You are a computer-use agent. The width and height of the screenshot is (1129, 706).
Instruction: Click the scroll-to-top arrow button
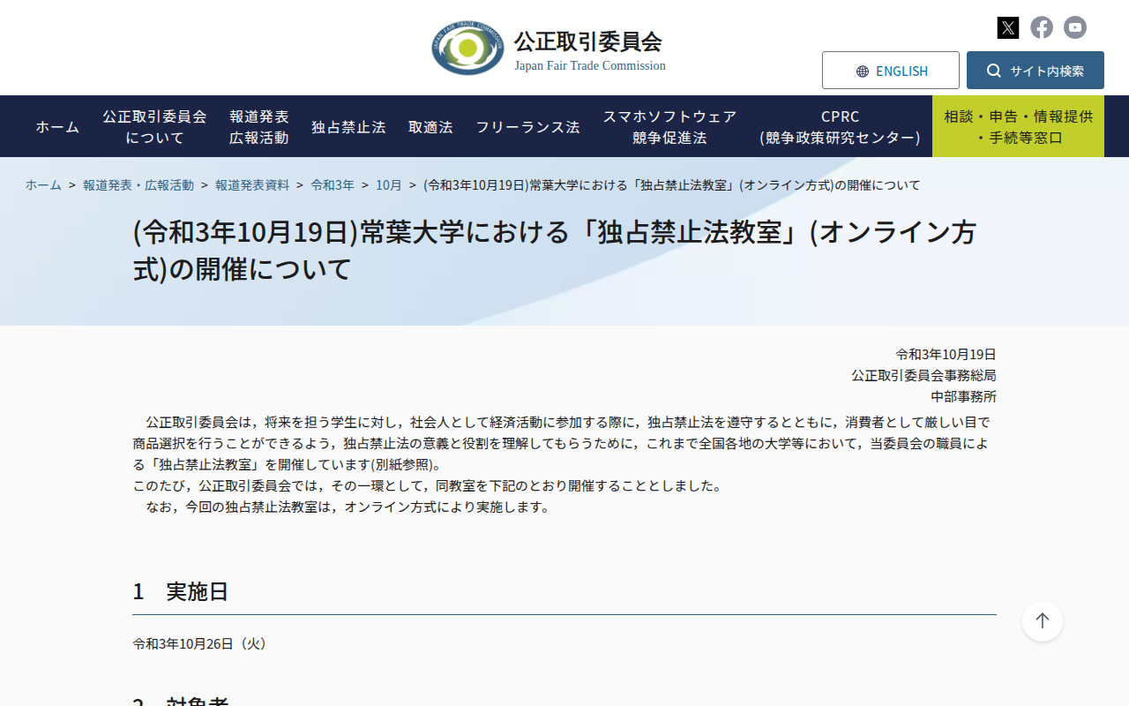[x=1043, y=621]
